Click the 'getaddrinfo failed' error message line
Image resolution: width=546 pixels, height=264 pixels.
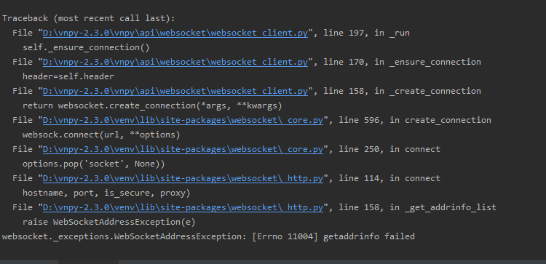click(x=208, y=237)
